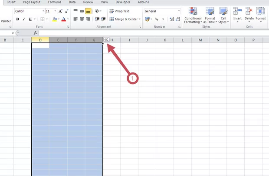Click Insert cells button
The image size is (269, 176).
pyautogui.click(x=237, y=15)
